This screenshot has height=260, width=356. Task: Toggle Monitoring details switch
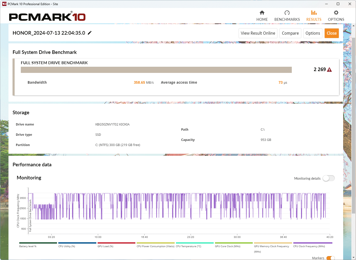(x=329, y=178)
